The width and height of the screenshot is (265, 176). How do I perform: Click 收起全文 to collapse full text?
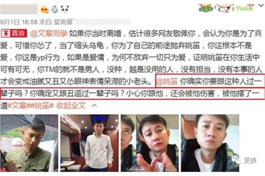(x=71, y=106)
